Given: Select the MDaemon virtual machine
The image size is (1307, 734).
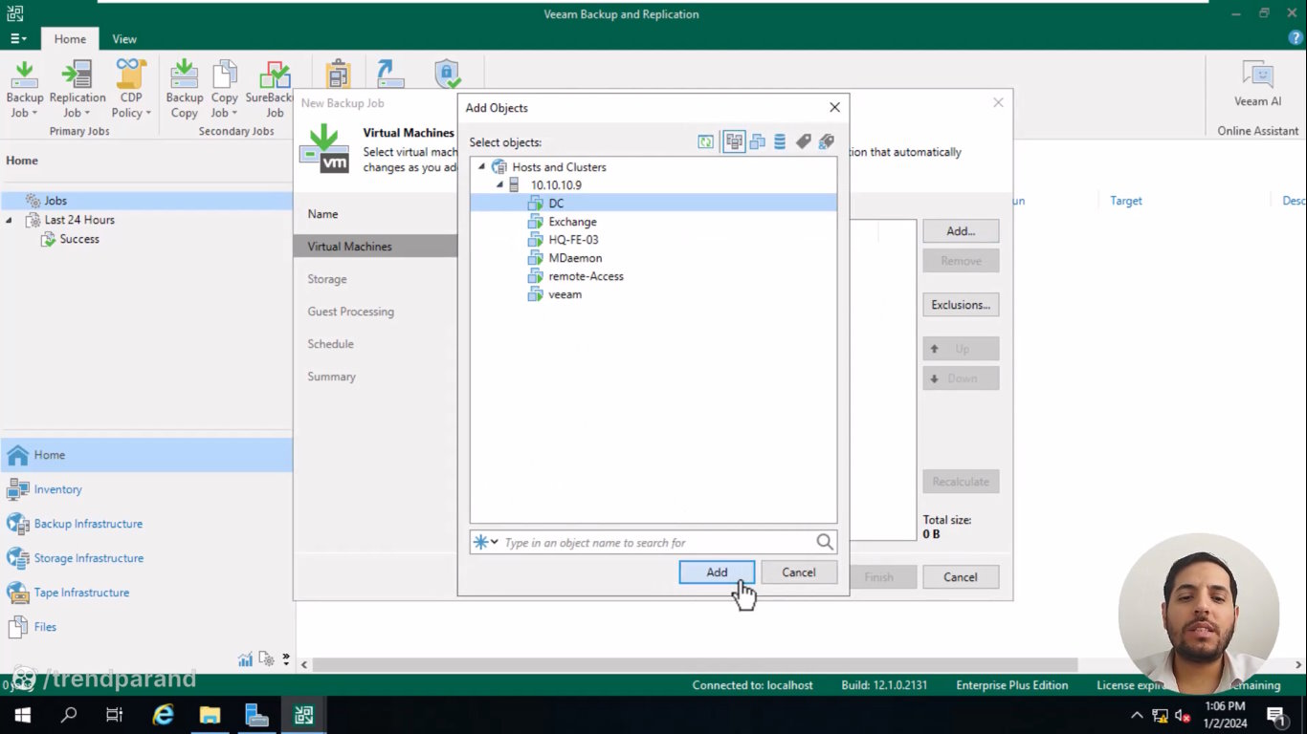Looking at the screenshot, I should pyautogui.click(x=575, y=258).
